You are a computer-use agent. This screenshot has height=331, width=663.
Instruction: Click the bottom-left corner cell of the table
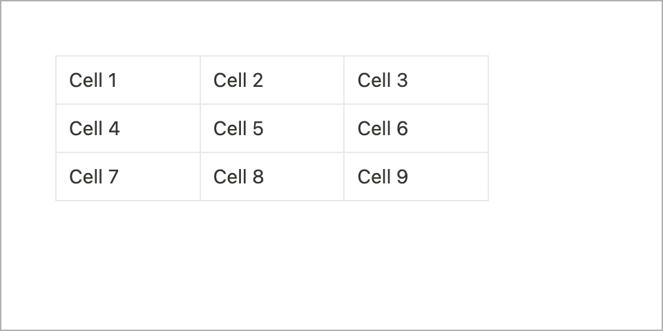(x=128, y=177)
